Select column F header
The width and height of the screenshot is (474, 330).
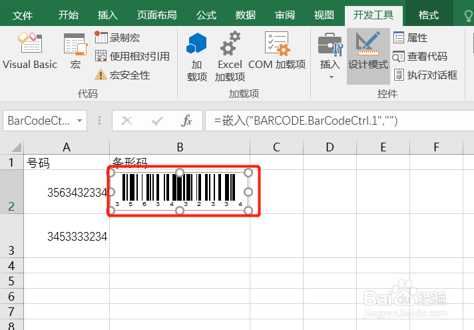tap(436, 147)
